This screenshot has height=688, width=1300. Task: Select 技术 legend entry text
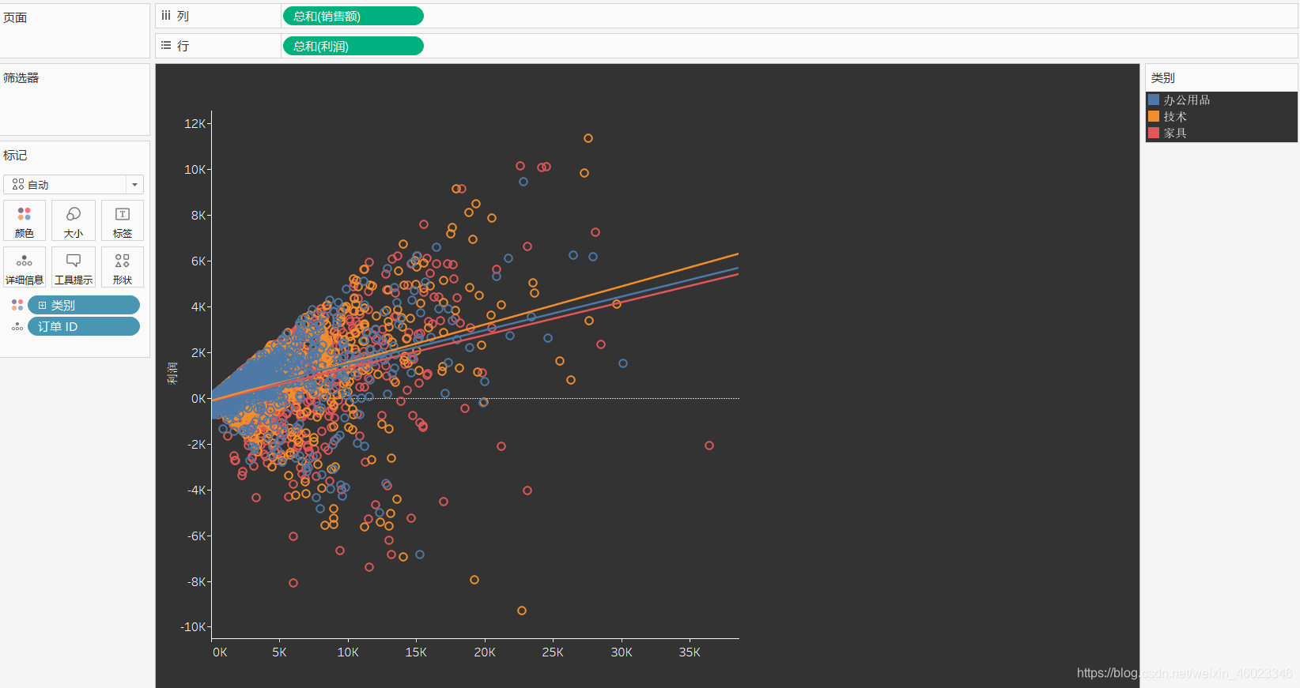pos(1175,116)
